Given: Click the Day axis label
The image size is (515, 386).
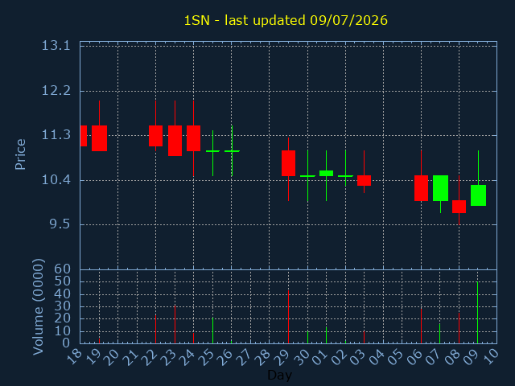Looking at the screenshot, I should [x=279, y=376].
